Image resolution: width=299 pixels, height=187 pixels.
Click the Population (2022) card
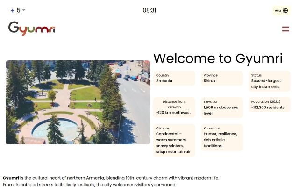(x=270, y=105)
